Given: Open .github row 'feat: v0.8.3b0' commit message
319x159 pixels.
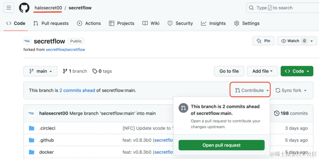Looking at the screenshot, I should click(137, 140).
